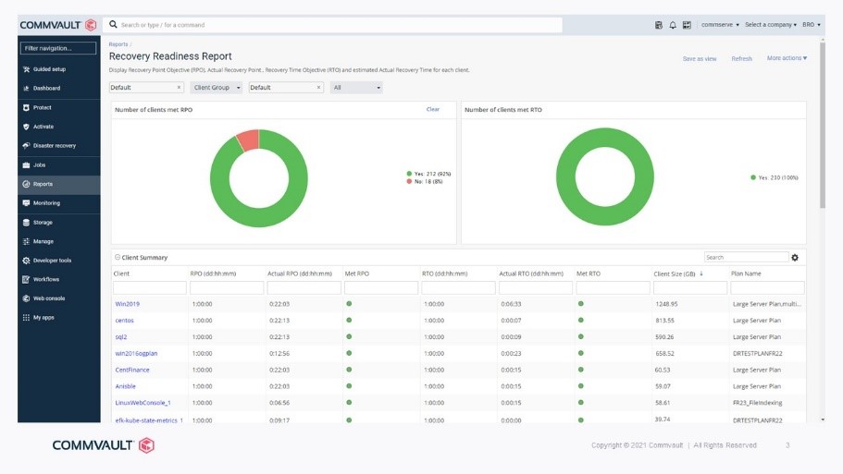The height and width of the screenshot is (474, 843).
Task: Click the Web console icon
Action: (26, 298)
